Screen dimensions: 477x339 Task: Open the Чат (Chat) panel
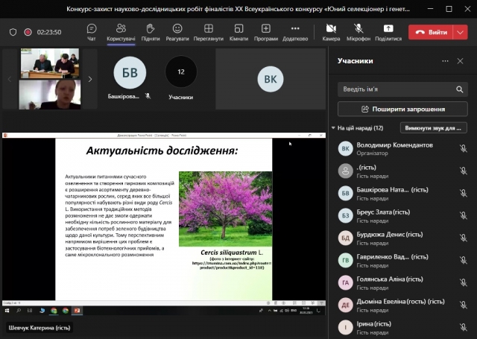pyautogui.click(x=91, y=31)
